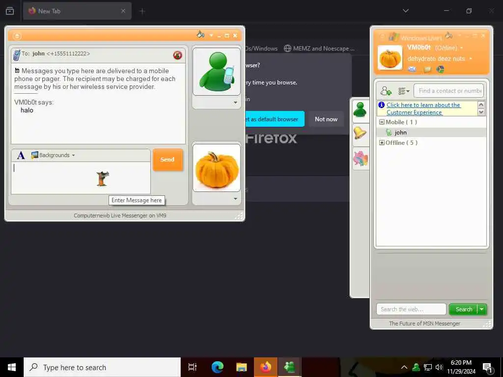The image size is (503, 377).
Task: Click 'VM0b0t says:' in conversation
Action: 34,102
